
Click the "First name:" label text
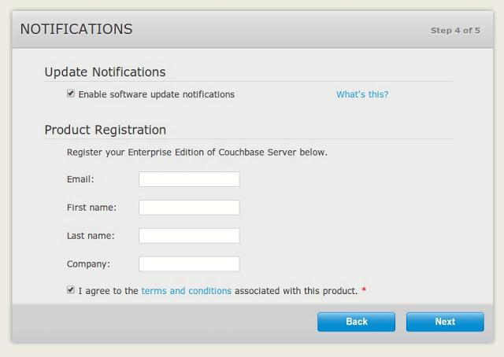91,208
